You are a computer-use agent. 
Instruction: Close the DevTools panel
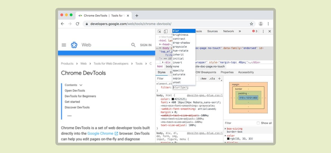pyautogui.click(x=270, y=31)
